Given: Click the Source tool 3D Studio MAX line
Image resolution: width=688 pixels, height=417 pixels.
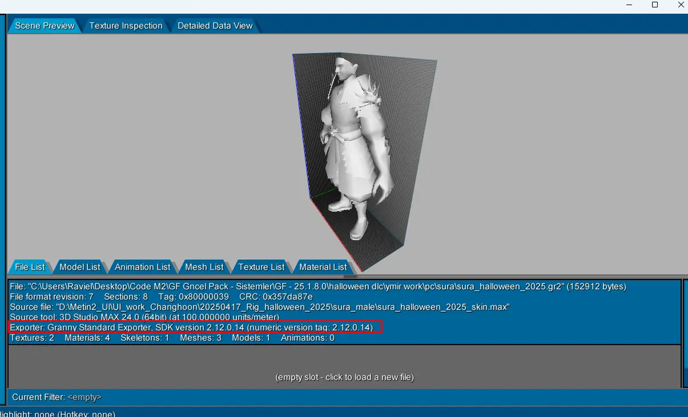Looking at the screenshot, I should coord(144,317).
